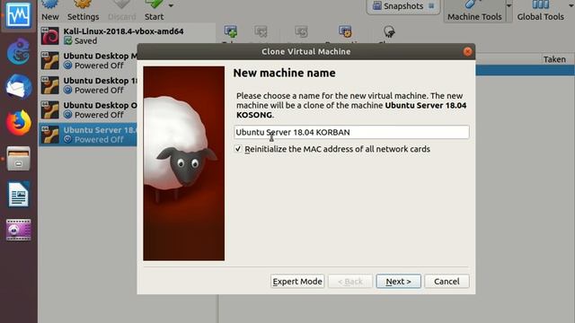
Task: Launch Firefox from the dock
Action: point(18,122)
